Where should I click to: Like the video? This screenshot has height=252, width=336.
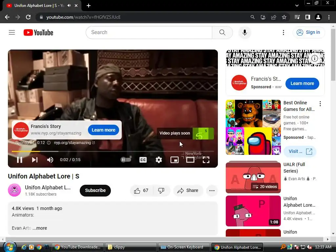coord(141,191)
